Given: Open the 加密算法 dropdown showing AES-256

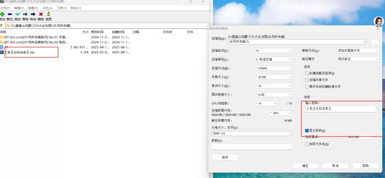Looking at the screenshot, I should click(x=361, y=137).
